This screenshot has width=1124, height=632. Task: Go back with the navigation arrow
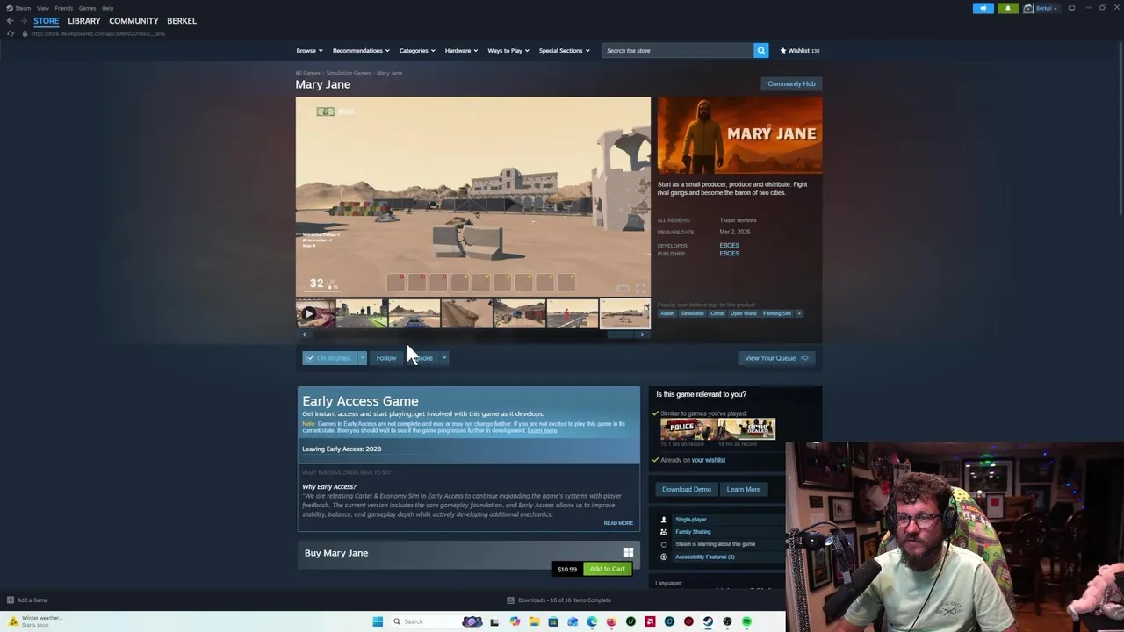click(10, 21)
